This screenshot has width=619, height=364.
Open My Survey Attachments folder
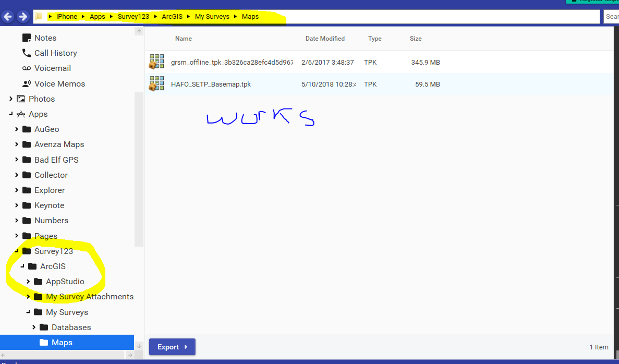coord(90,297)
